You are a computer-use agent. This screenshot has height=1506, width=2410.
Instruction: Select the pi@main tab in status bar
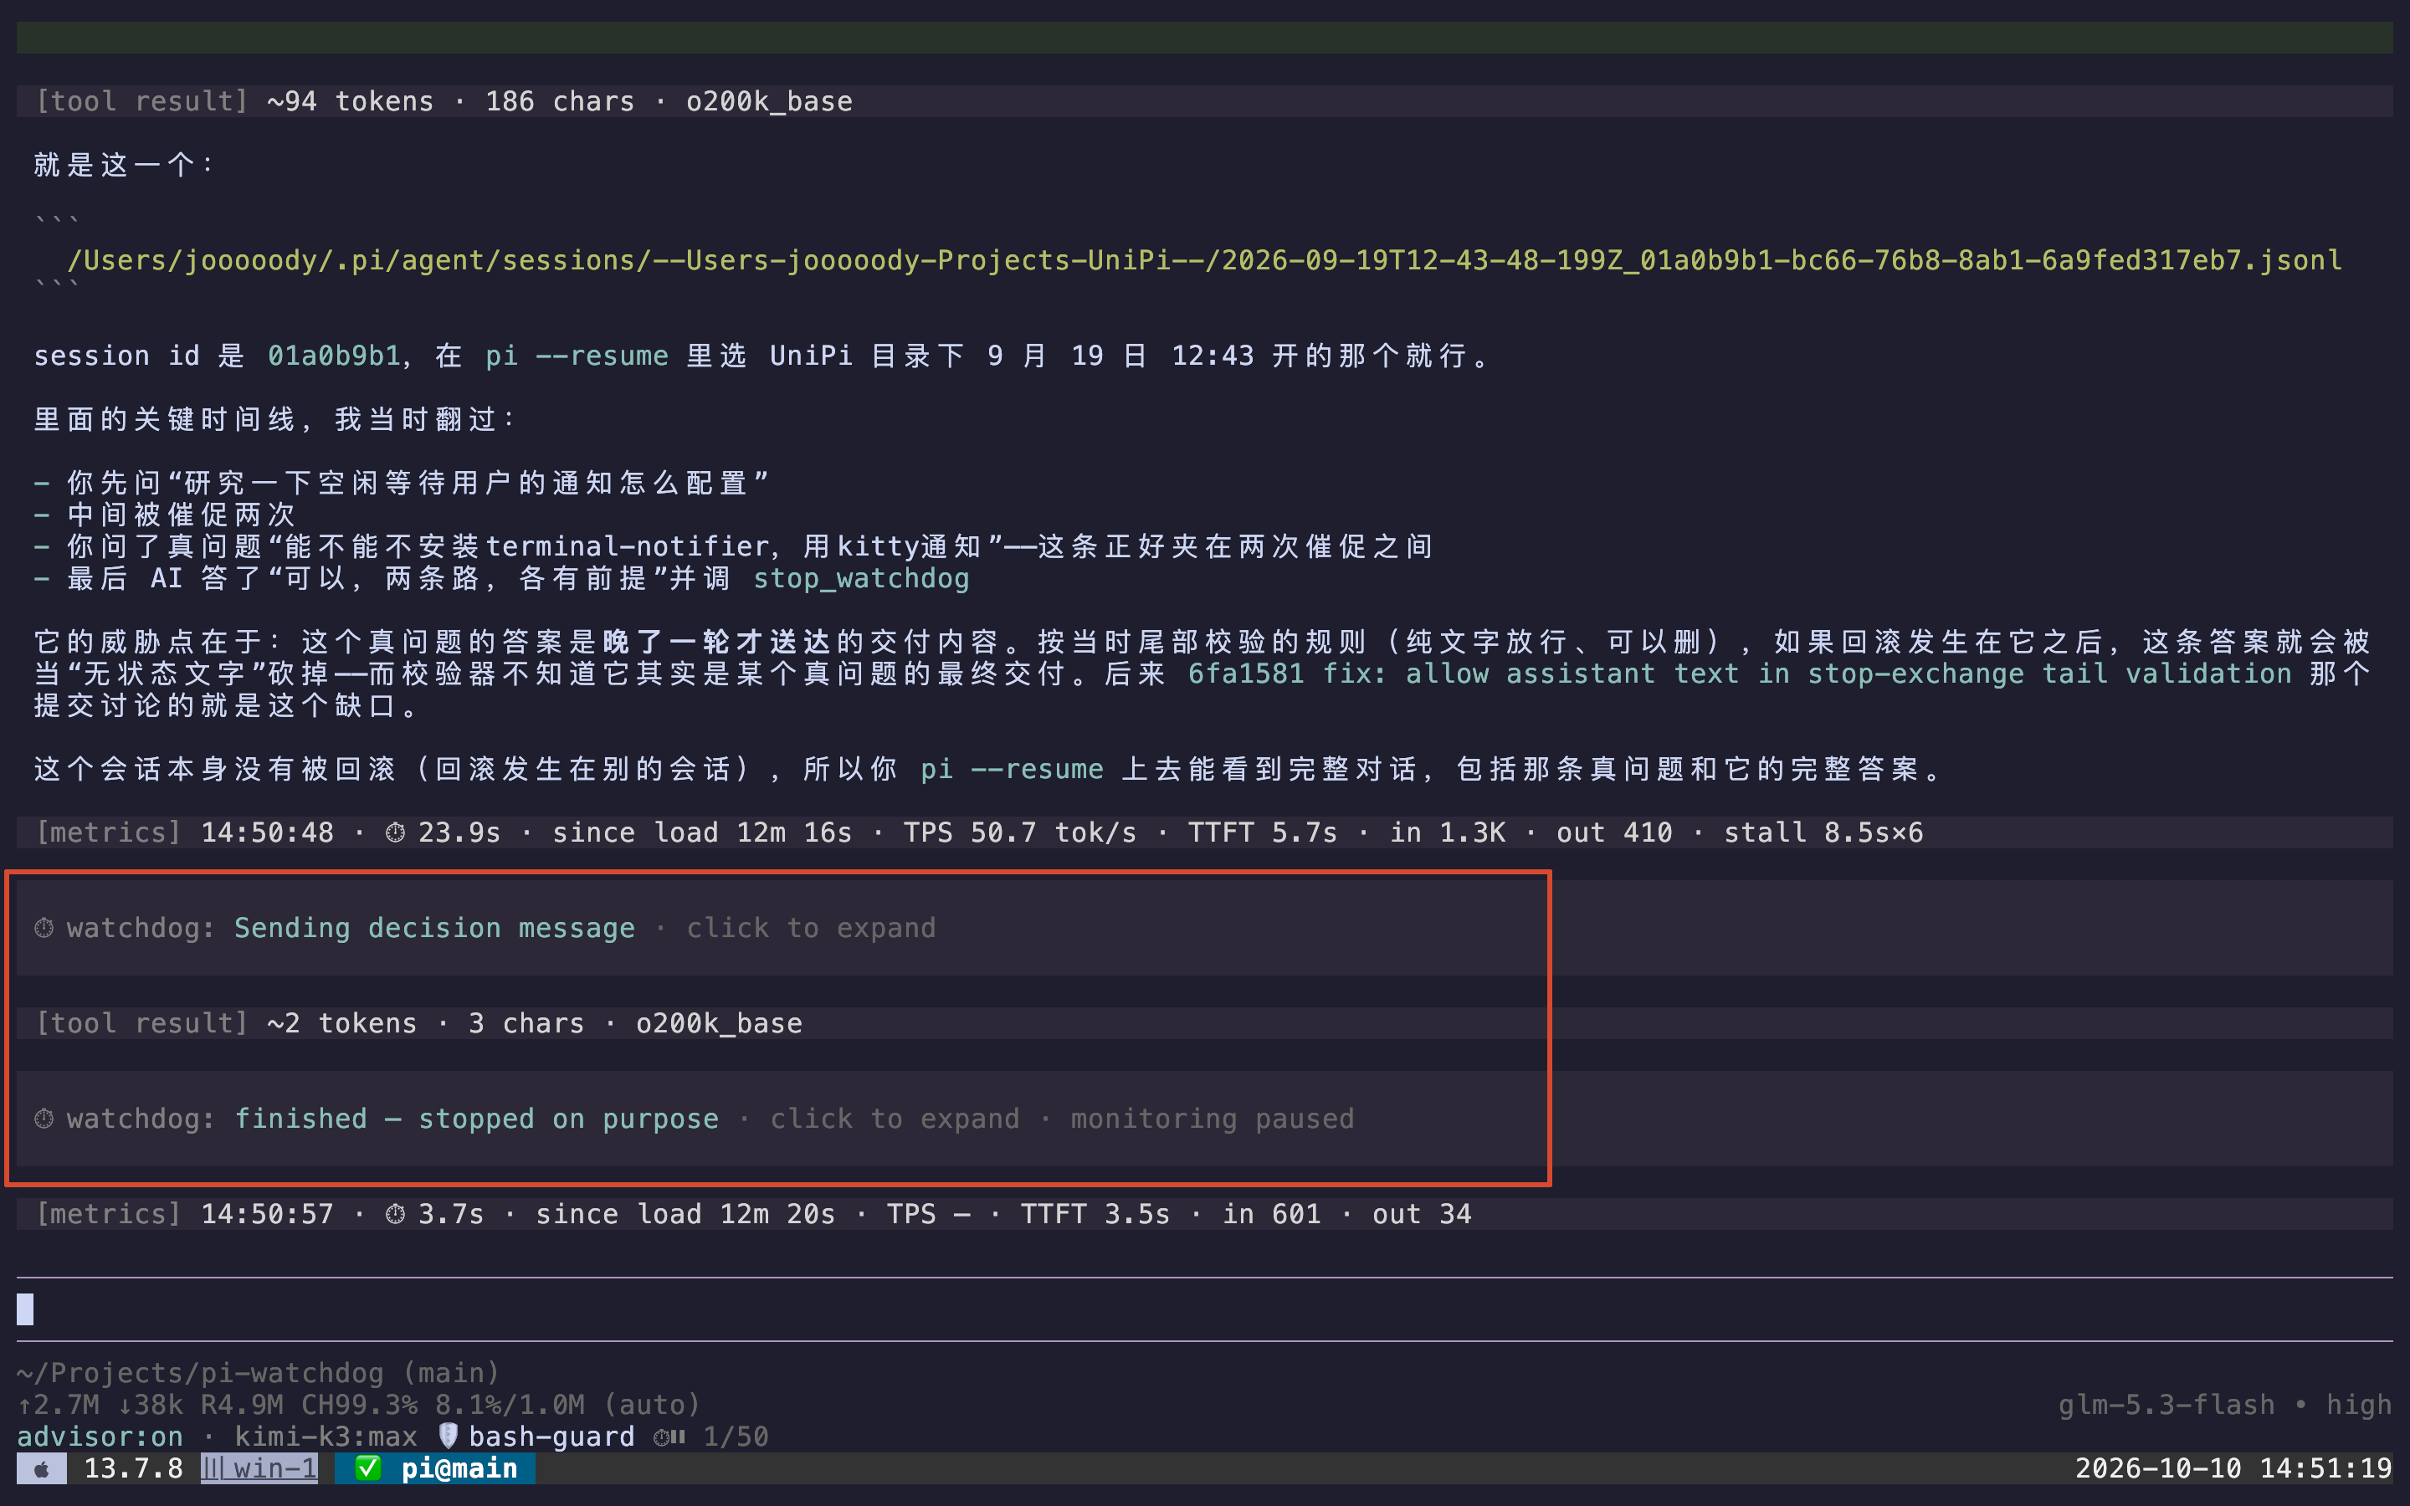tap(435, 1468)
